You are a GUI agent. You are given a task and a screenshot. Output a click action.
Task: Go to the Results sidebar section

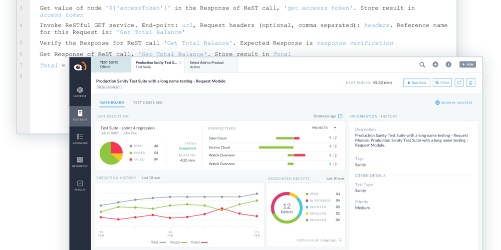tap(80, 185)
